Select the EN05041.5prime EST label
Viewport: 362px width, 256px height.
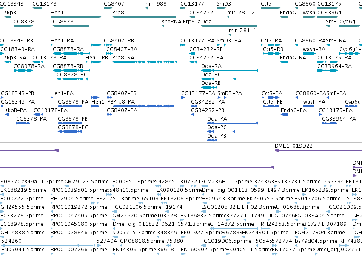pos(23,249)
